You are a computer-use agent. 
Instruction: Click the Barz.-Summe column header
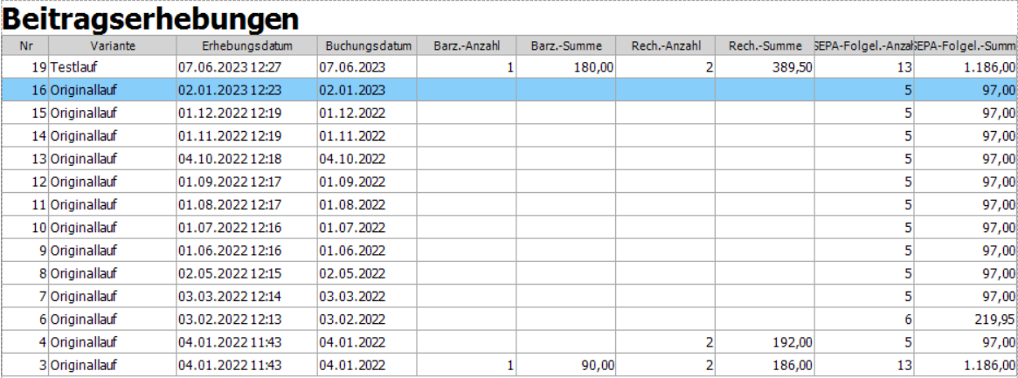[566, 45]
